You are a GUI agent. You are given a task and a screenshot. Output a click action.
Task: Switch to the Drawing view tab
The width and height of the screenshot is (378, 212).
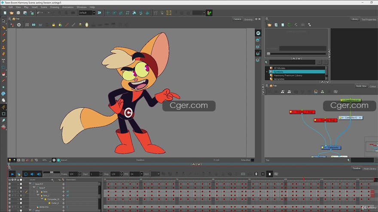[x=248, y=19]
